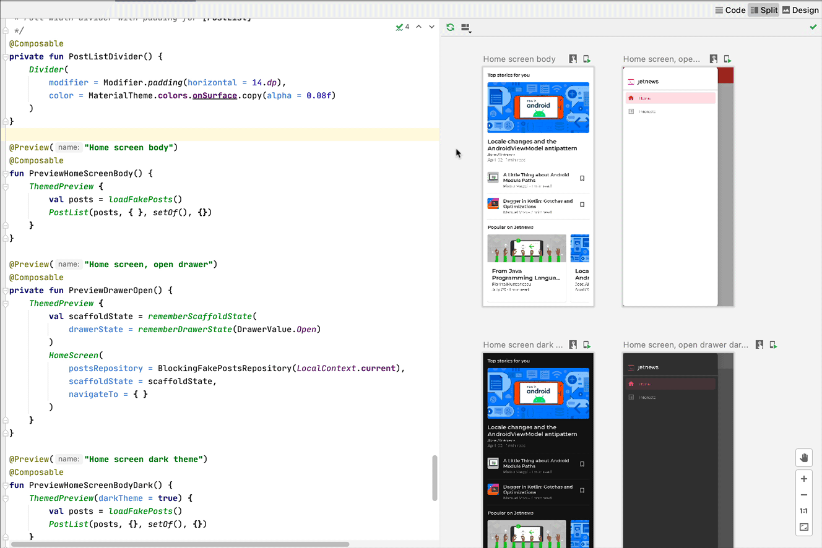The width and height of the screenshot is (822, 548).
Task: Open the preview layout switcher icon
Action: (x=465, y=27)
